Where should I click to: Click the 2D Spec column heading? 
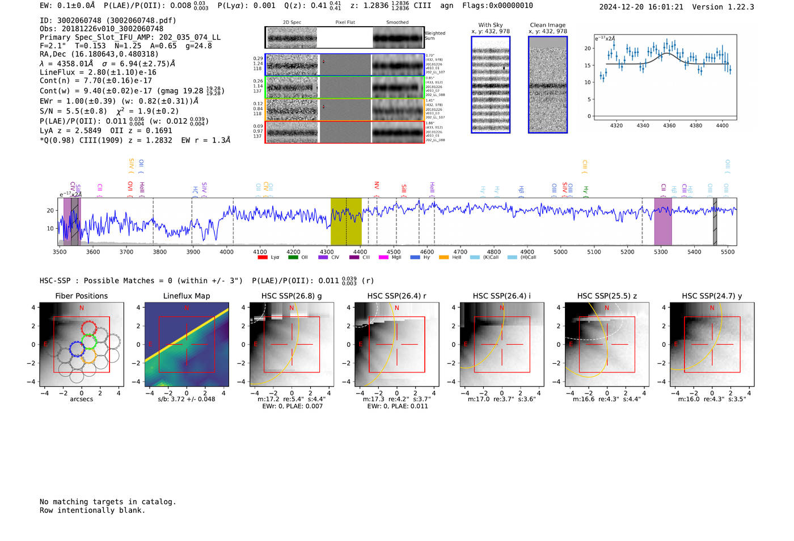tap(292, 23)
